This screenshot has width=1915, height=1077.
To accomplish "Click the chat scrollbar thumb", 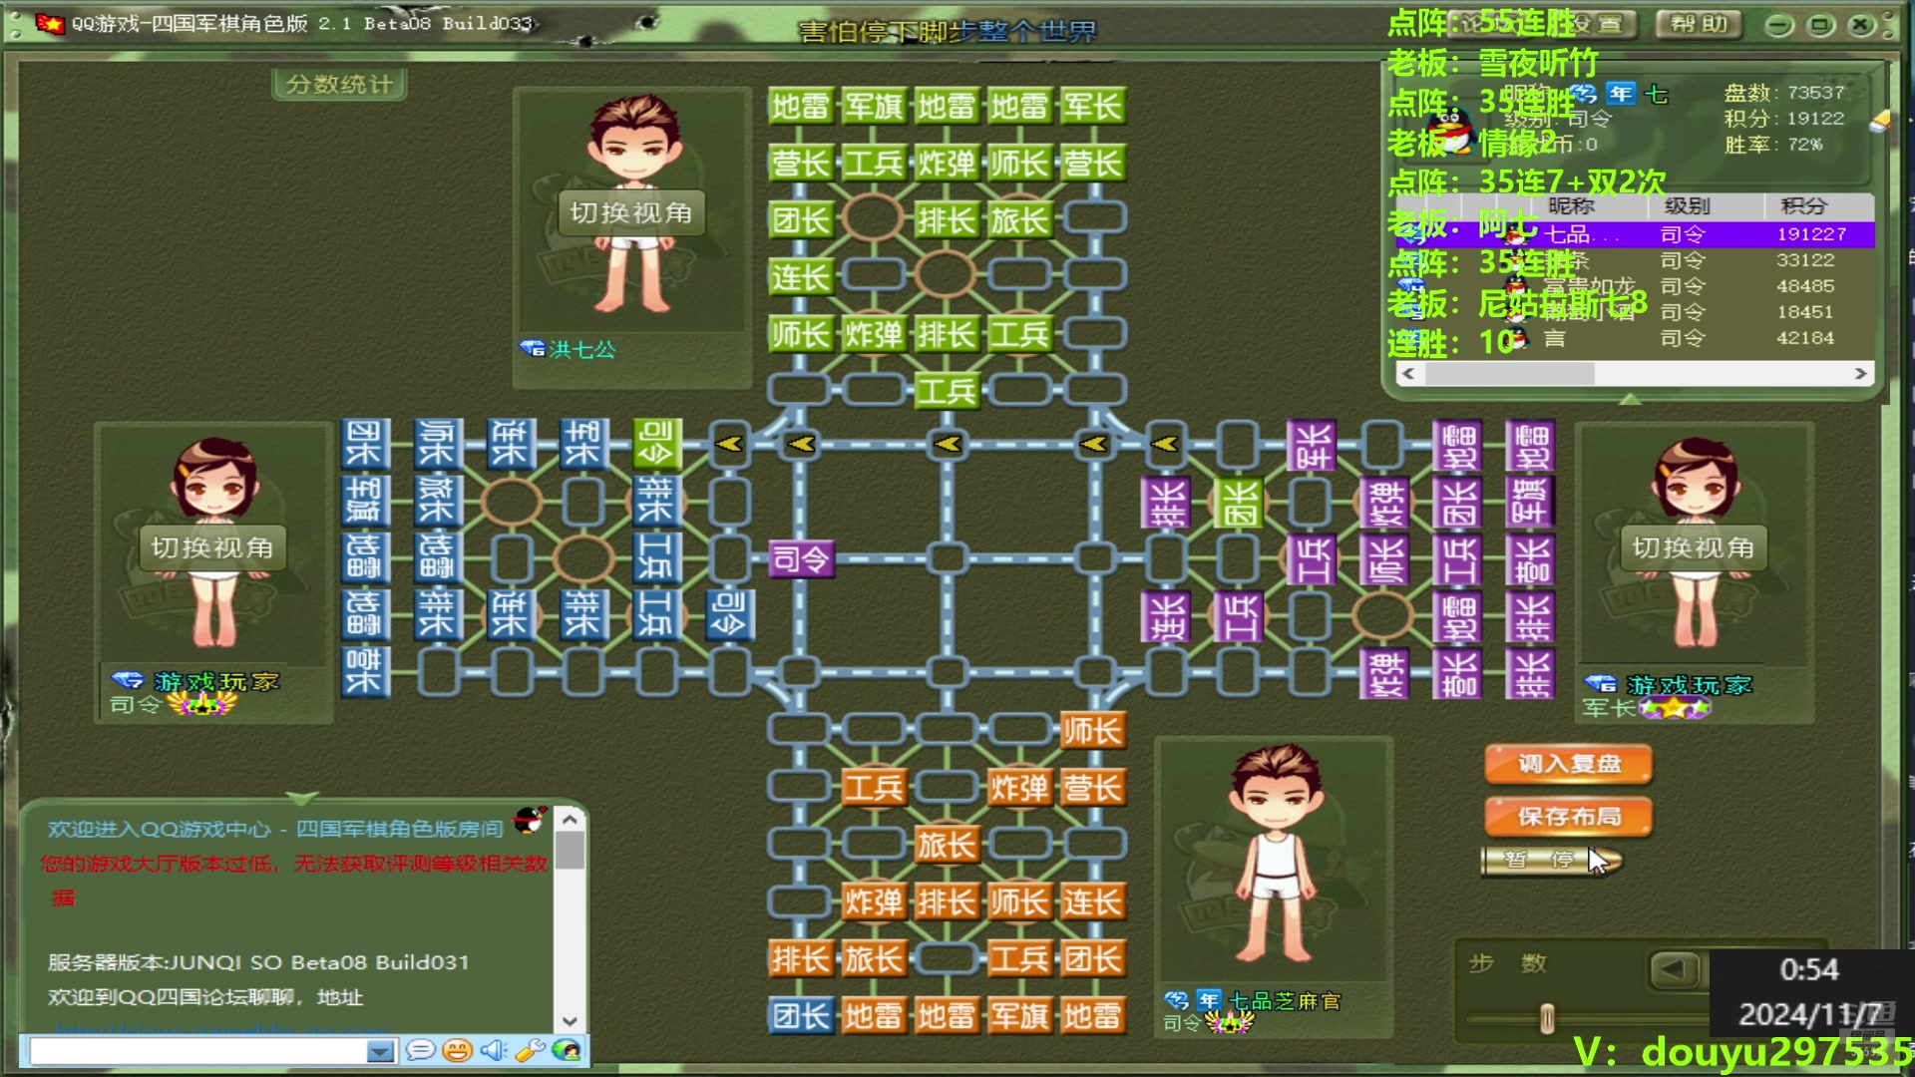I will (x=570, y=851).
